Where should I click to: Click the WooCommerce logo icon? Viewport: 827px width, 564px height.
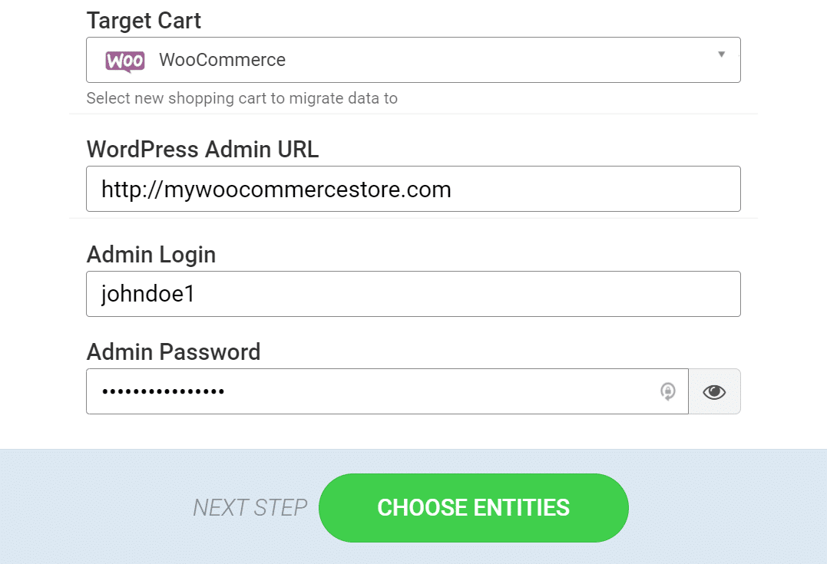[x=125, y=60]
